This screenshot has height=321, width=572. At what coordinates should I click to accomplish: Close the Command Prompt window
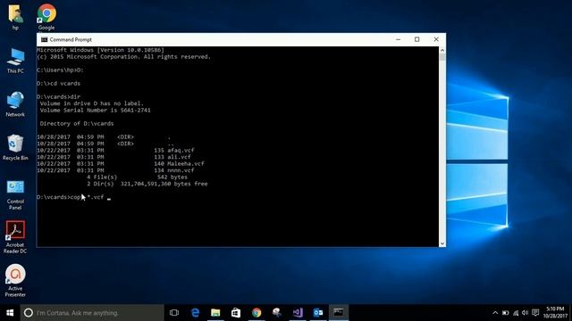click(x=436, y=39)
